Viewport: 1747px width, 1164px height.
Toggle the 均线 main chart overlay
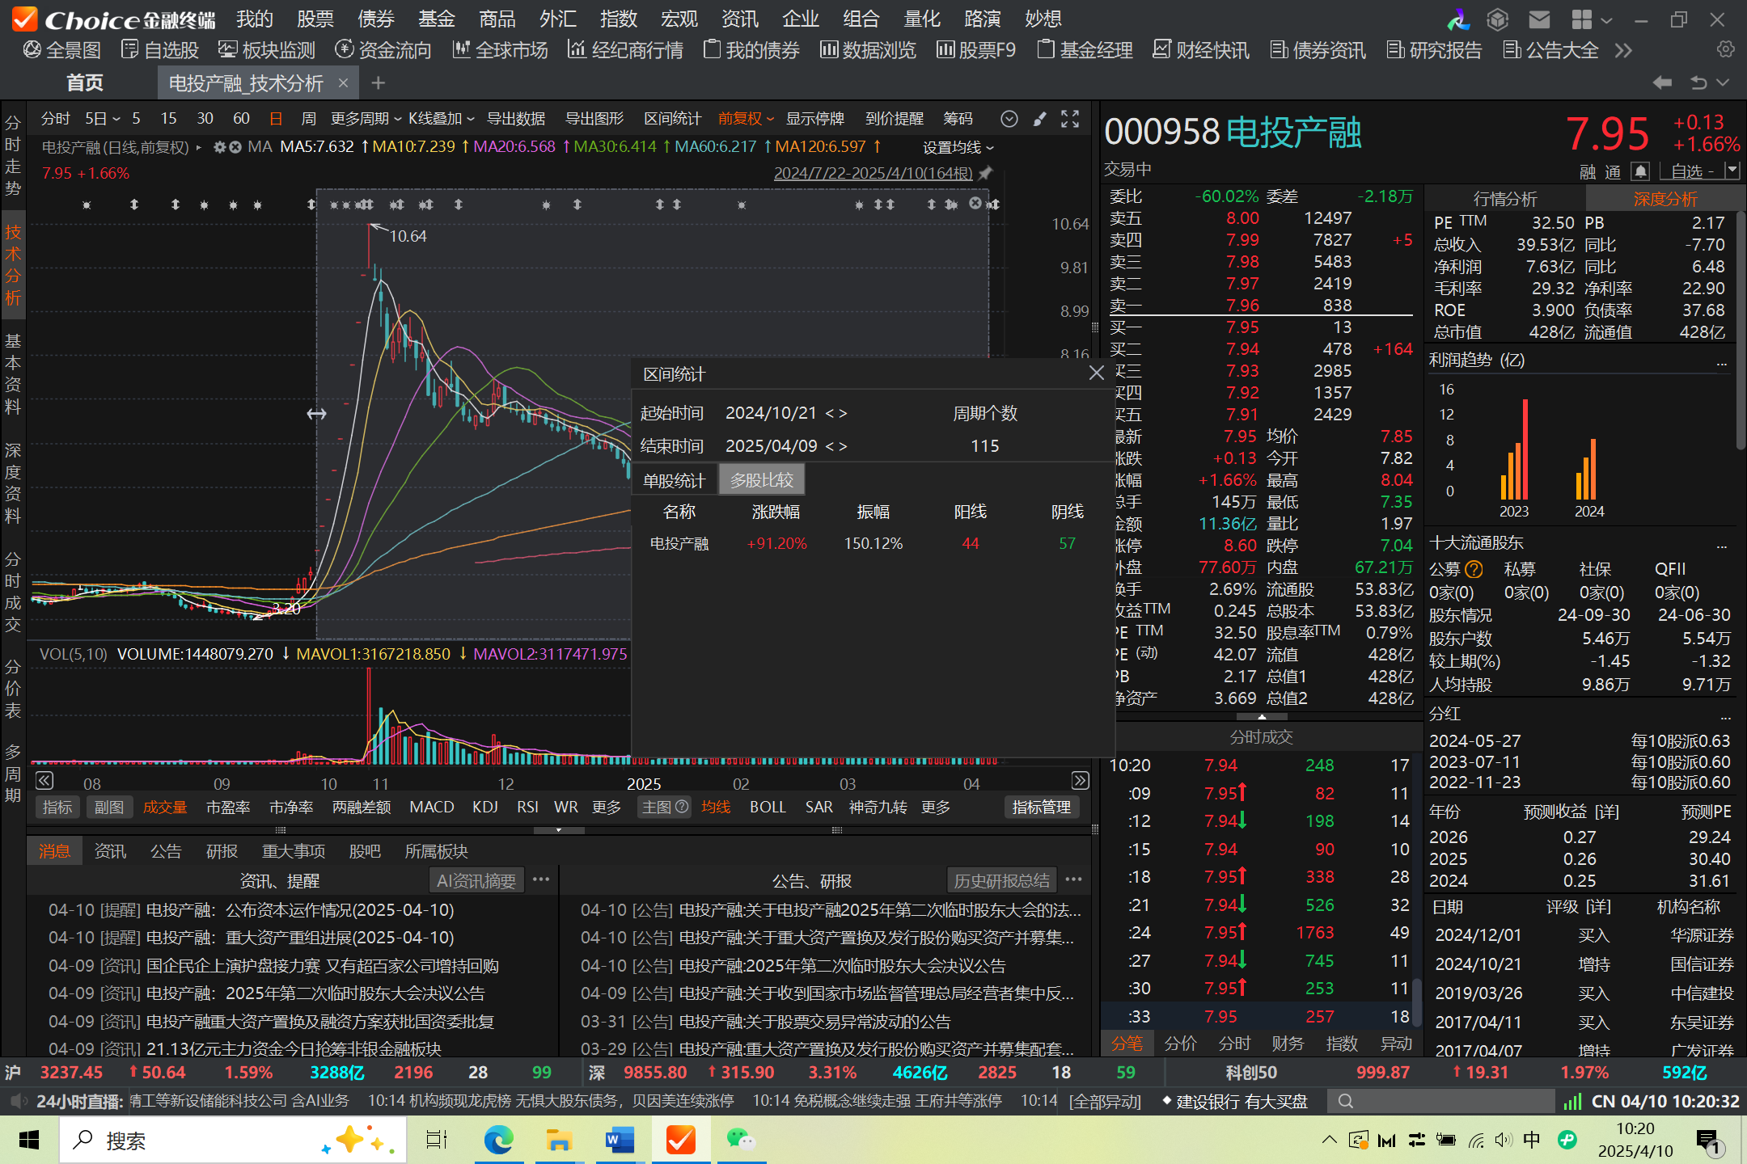click(x=715, y=807)
